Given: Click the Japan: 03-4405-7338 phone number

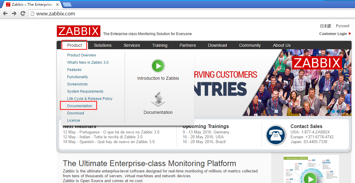Looking at the screenshot, I should pos(308,142).
